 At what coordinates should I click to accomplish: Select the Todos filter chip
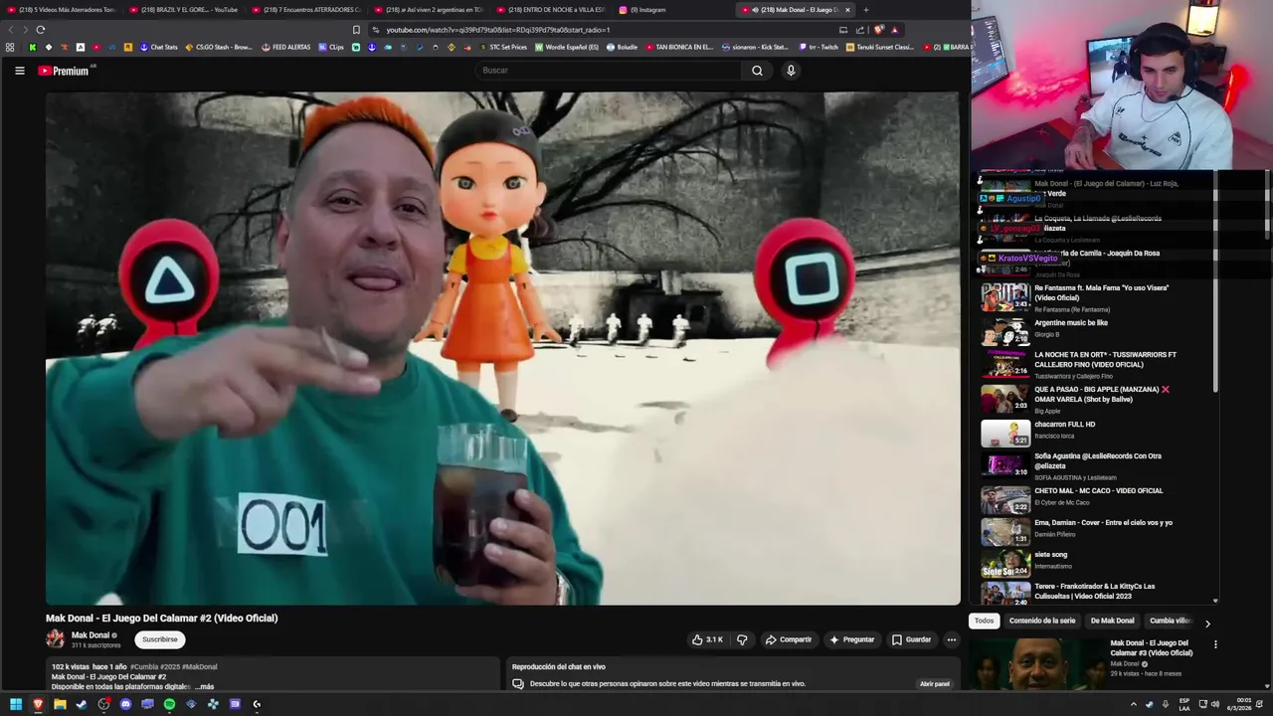click(x=984, y=621)
